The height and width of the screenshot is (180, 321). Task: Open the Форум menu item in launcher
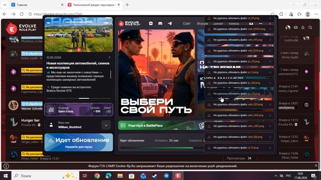coord(203,23)
